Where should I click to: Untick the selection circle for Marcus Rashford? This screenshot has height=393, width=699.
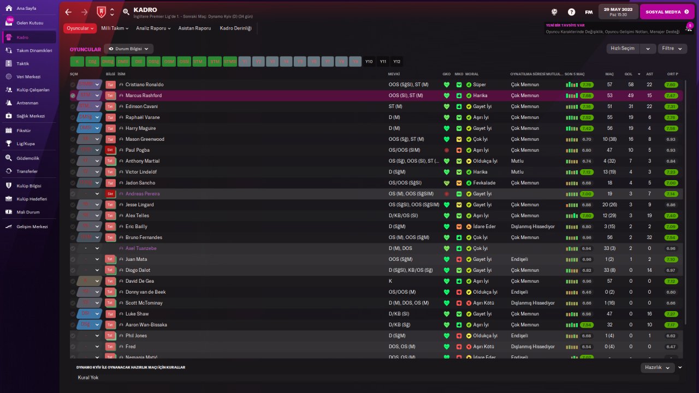[73, 96]
